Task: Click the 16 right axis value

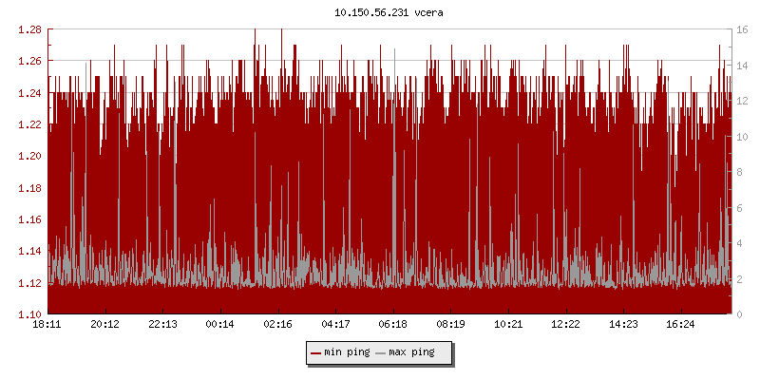Action: tap(744, 29)
